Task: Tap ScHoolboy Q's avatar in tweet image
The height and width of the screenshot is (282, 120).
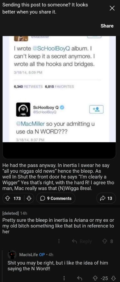Action: 23,110
